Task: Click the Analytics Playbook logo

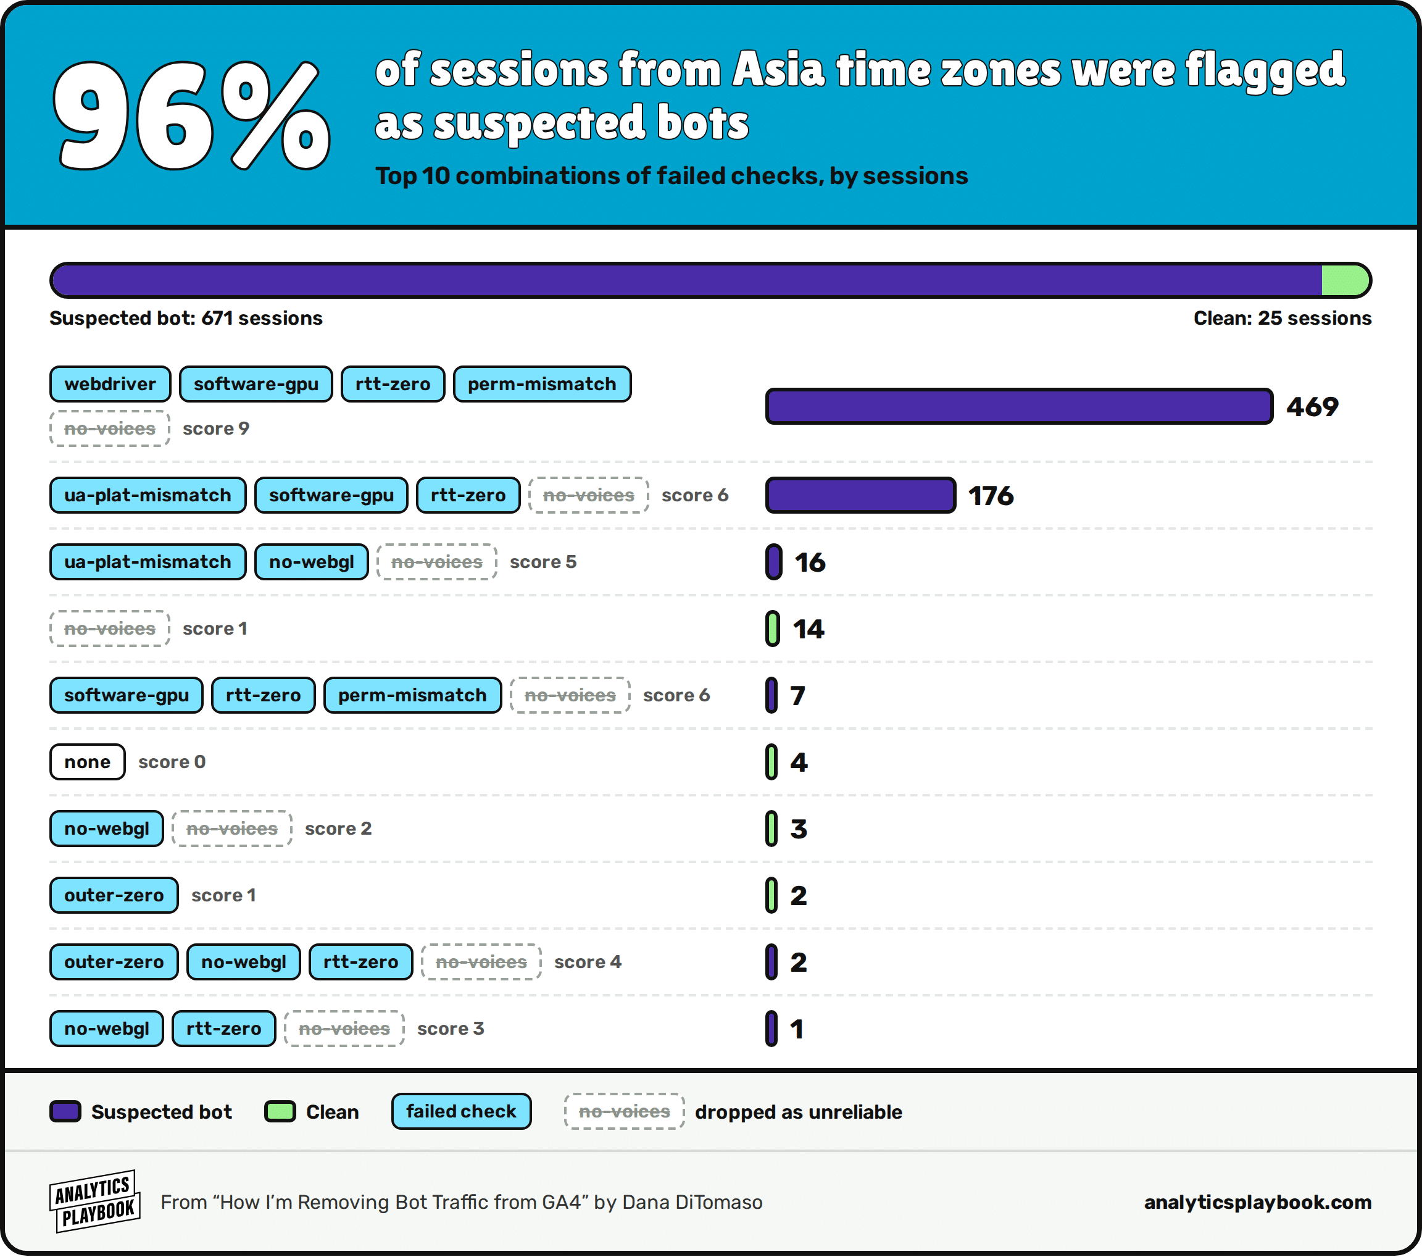Action: tap(95, 1201)
